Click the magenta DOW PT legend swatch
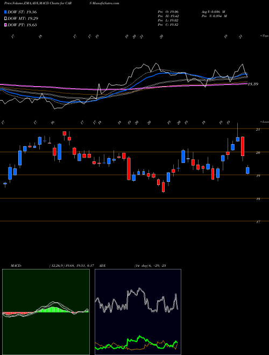Image resolution: width=269 pixels, height=355 pixels. pos(5,25)
